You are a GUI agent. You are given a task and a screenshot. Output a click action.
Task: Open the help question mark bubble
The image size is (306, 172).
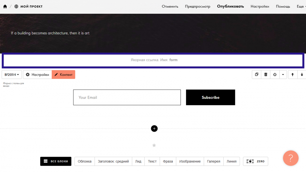(290, 158)
